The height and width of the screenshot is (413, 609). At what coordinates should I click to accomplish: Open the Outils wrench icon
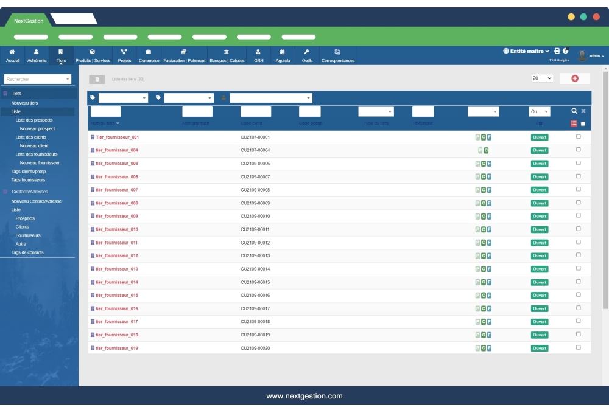(307, 52)
